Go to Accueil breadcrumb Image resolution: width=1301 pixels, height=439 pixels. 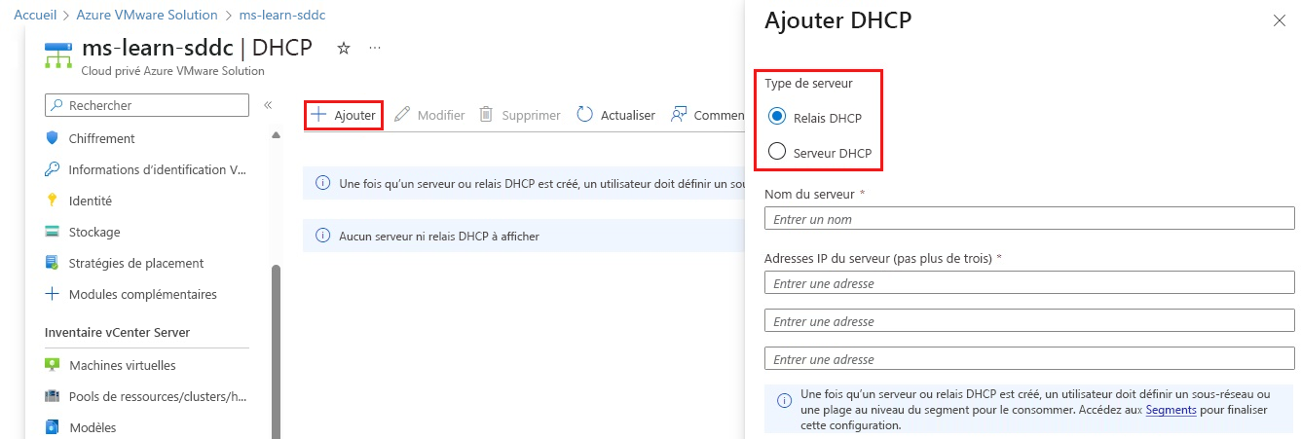pyautogui.click(x=34, y=15)
